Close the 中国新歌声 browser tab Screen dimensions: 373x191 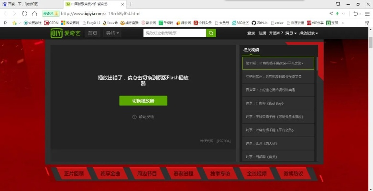tap(123, 4)
